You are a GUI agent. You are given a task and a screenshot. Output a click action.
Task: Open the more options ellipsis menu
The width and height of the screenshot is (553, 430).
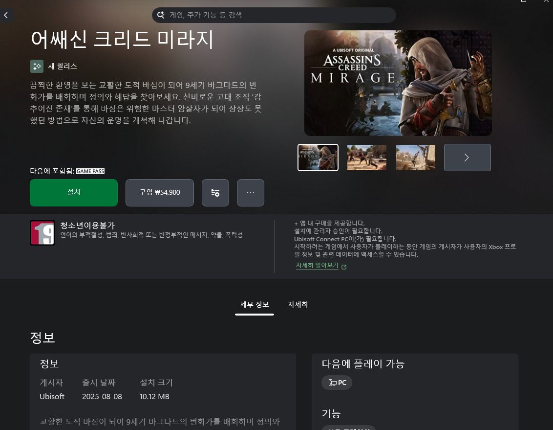pos(251,192)
